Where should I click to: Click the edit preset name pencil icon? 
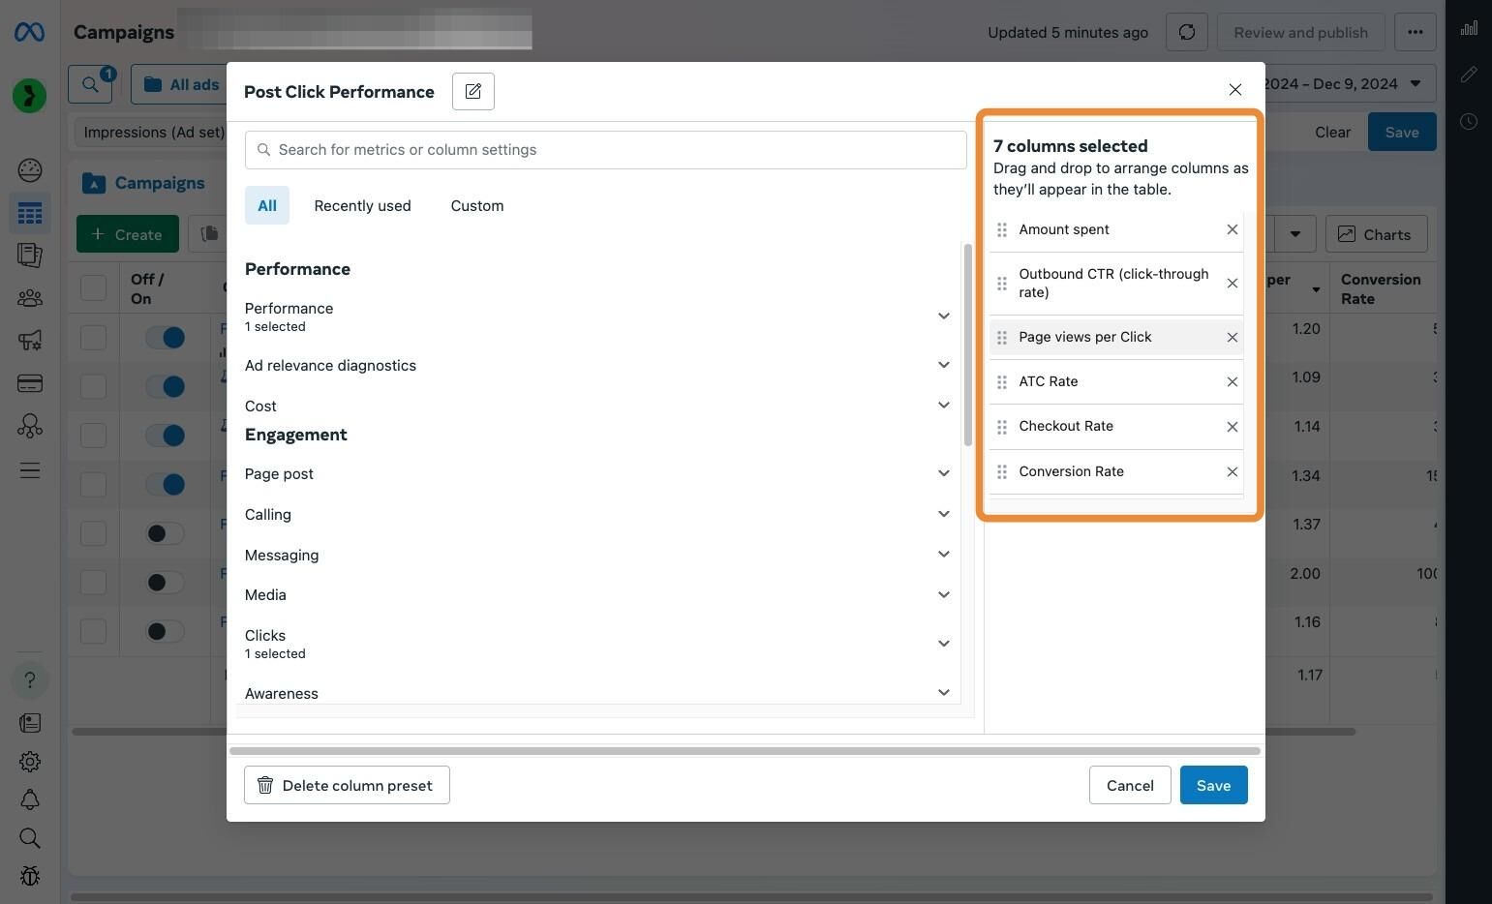(x=473, y=91)
